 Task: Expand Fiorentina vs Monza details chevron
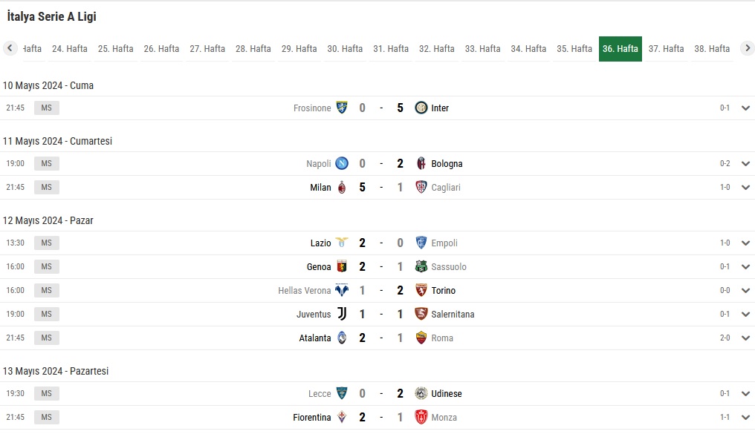click(x=745, y=417)
